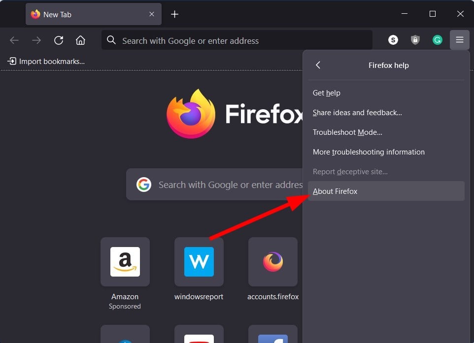Click the page's Google search box

215,185
